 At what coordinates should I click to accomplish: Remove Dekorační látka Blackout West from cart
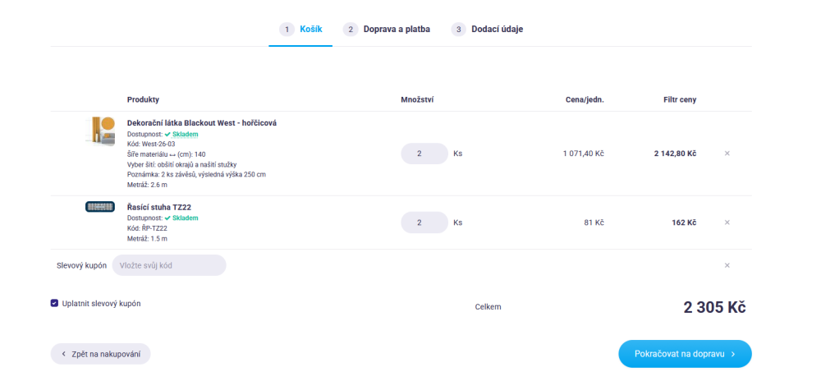(x=727, y=154)
